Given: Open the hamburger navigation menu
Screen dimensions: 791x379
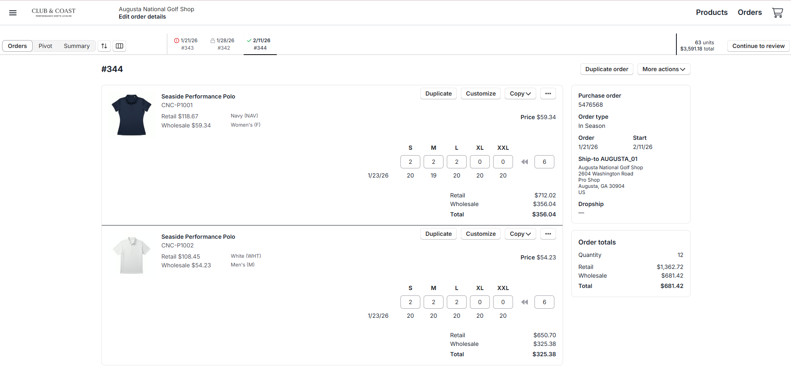Looking at the screenshot, I should 13,13.
